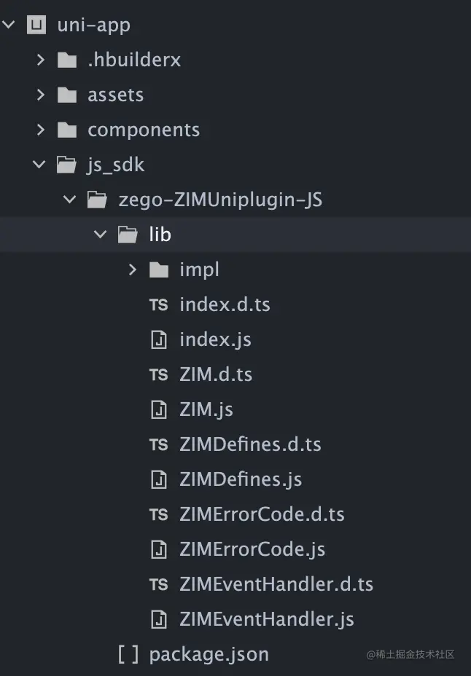This screenshot has width=471, height=676.
Task: Collapse the js_sdk folder
Action: pyautogui.click(x=39, y=165)
